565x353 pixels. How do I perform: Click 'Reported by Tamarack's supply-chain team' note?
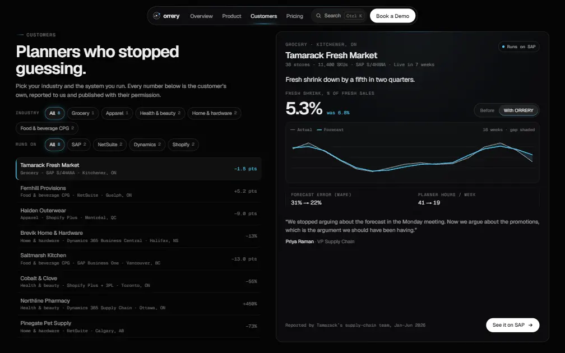pyautogui.click(x=355, y=325)
